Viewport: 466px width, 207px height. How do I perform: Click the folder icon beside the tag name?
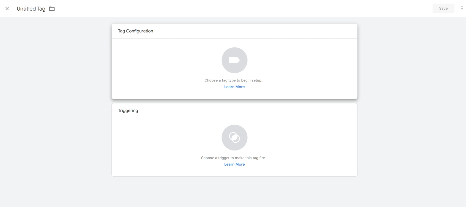coord(52,9)
